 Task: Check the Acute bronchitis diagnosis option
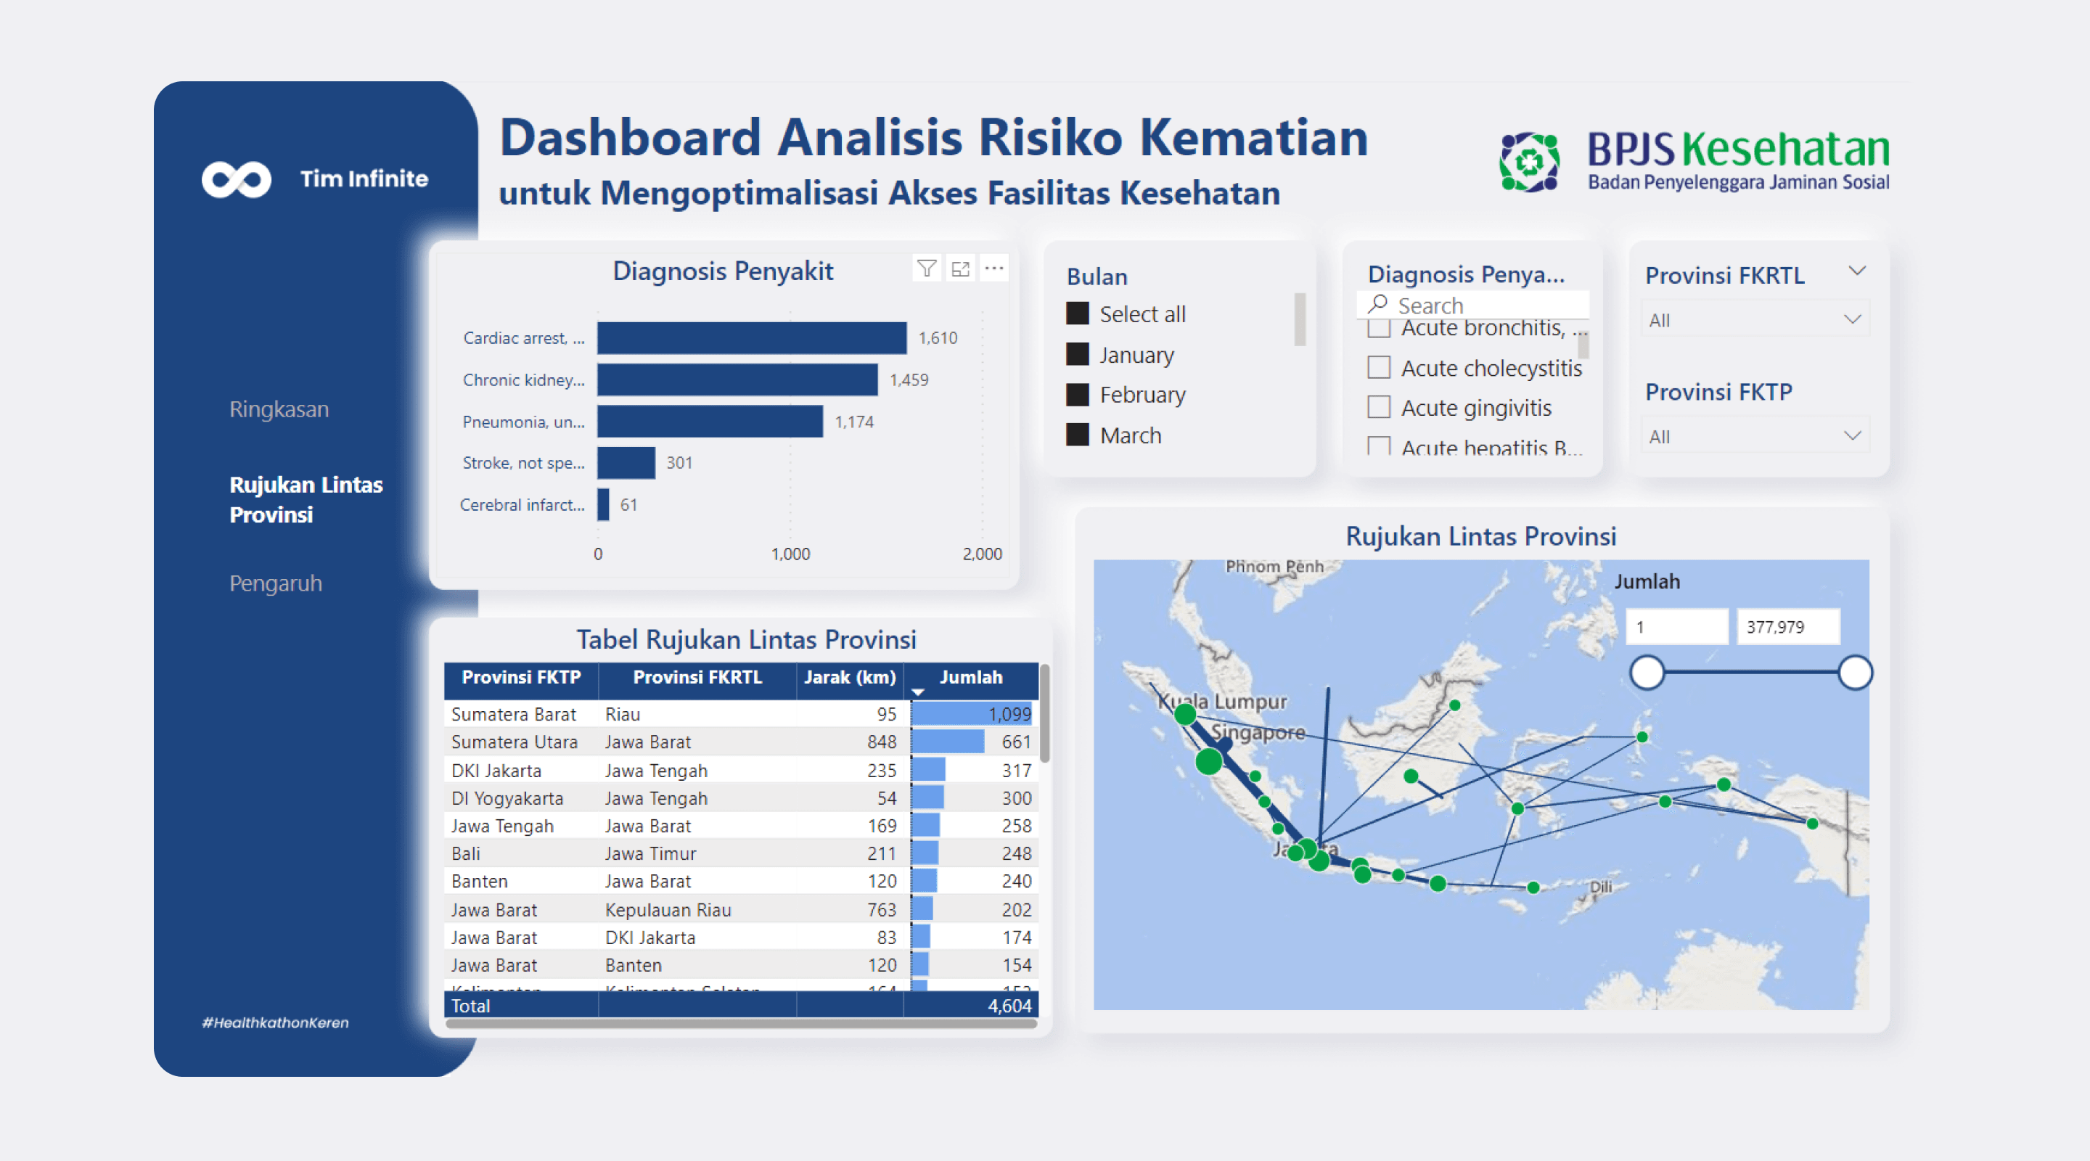point(1379,329)
